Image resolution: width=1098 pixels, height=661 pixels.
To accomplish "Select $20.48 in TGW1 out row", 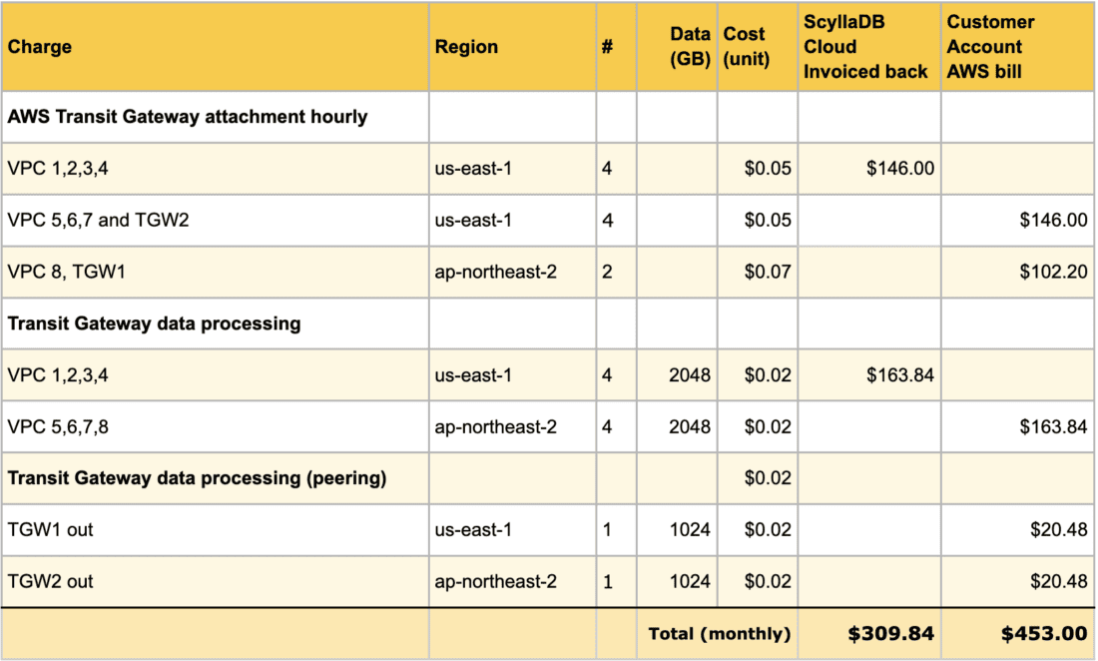I will (x=1018, y=530).
